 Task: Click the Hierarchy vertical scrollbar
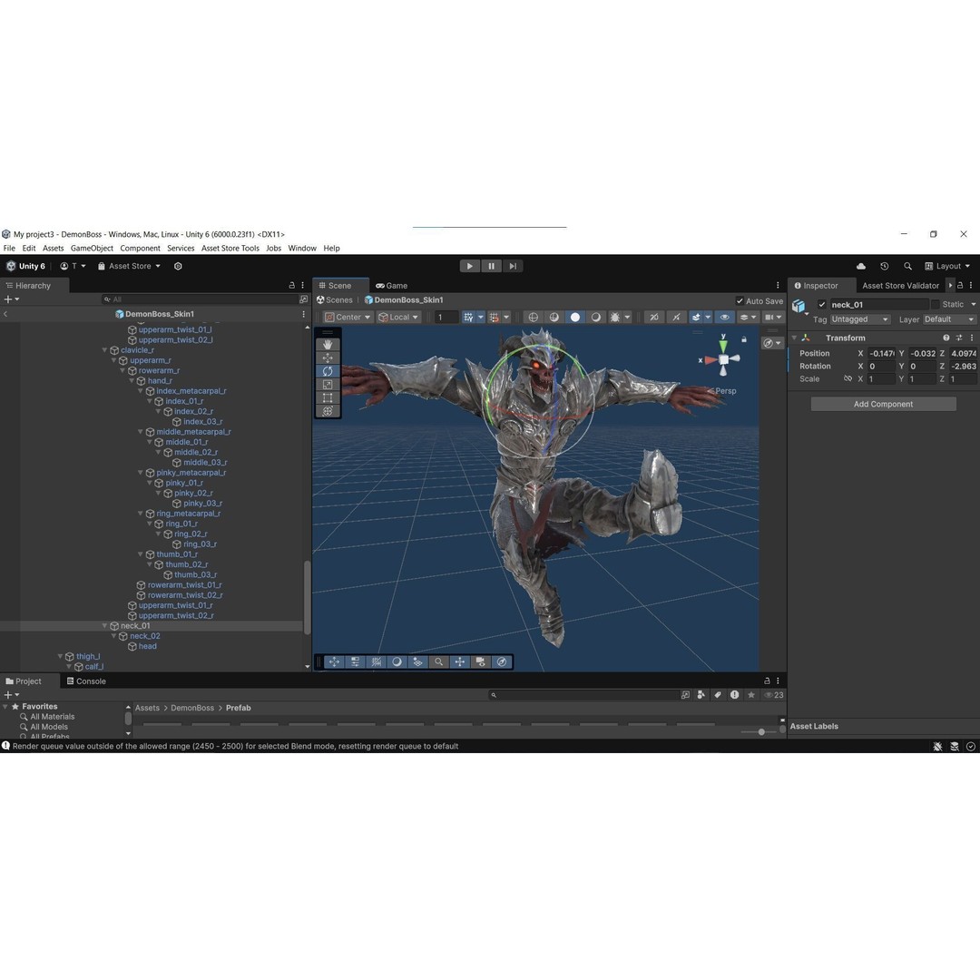click(x=307, y=598)
